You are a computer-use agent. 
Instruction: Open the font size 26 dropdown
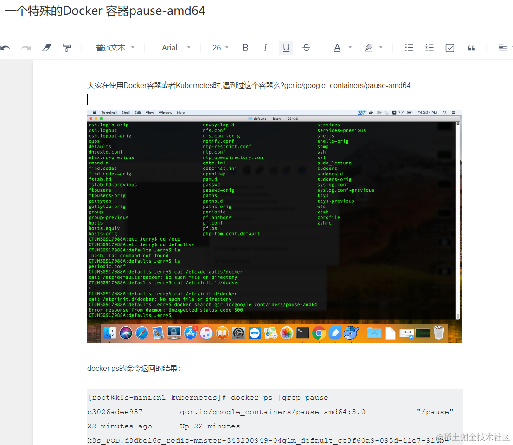point(220,48)
